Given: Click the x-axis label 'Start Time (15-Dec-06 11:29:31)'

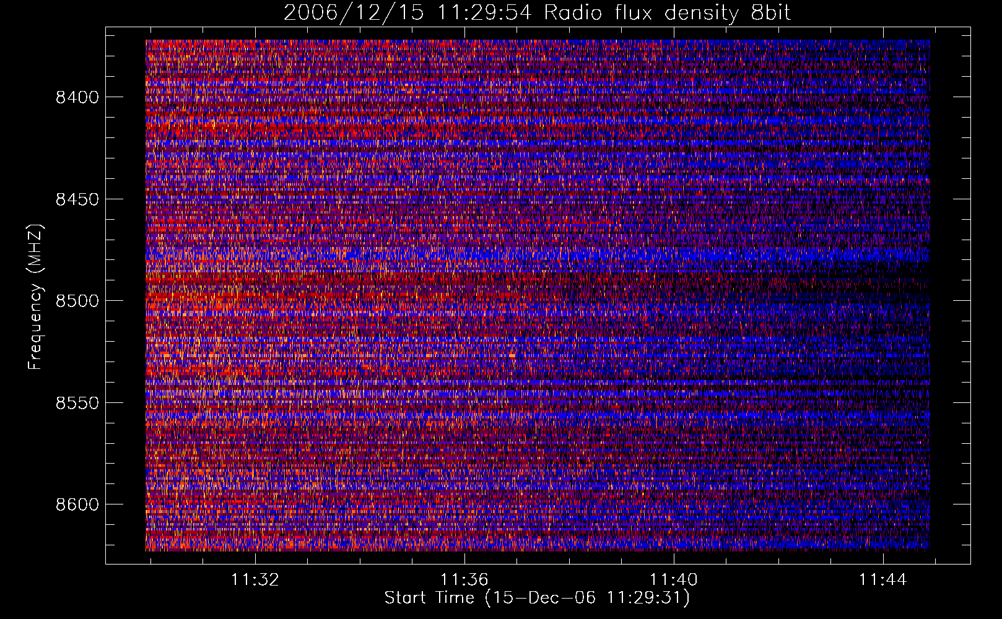Looking at the screenshot, I should pyautogui.click(x=537, y=598).
